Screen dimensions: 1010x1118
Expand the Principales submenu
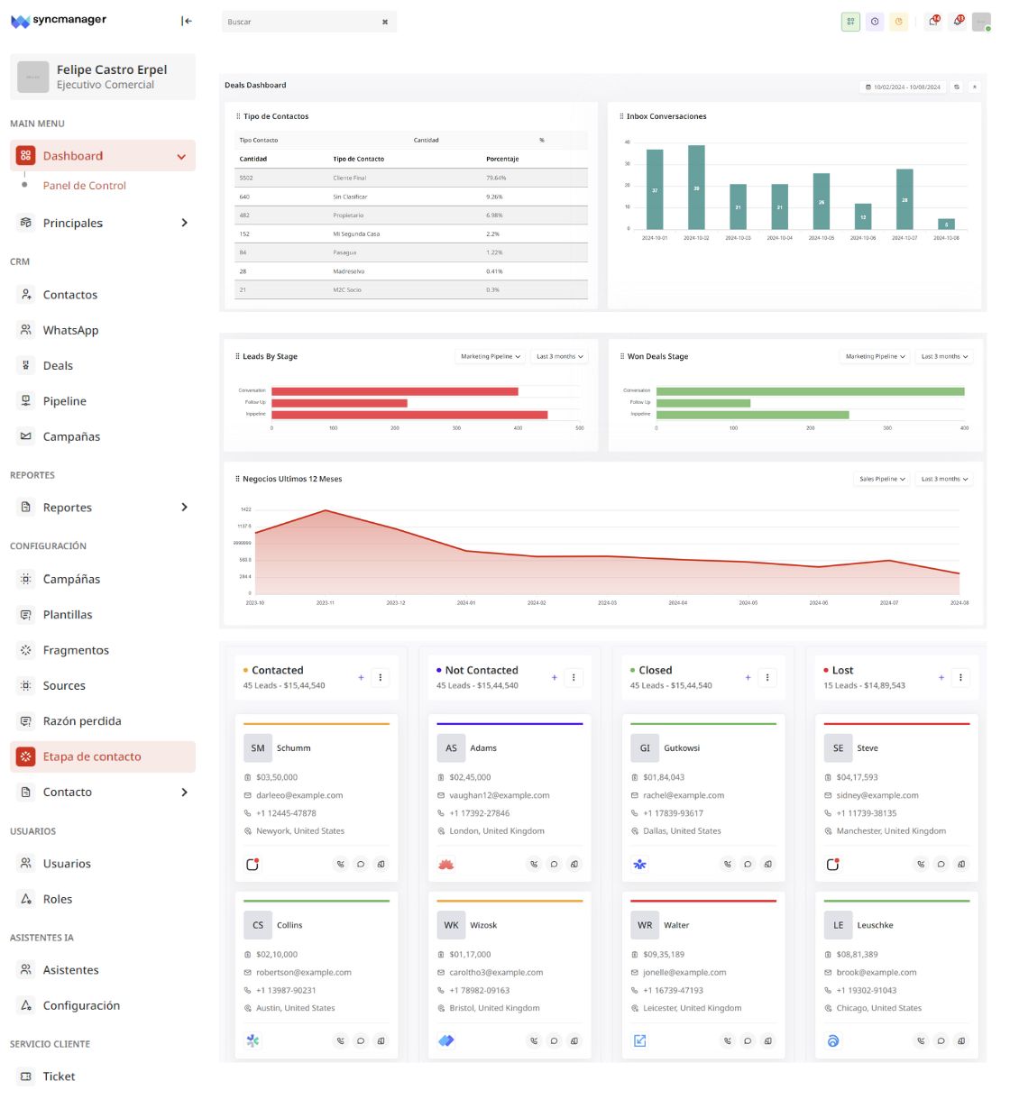(184, 223)
